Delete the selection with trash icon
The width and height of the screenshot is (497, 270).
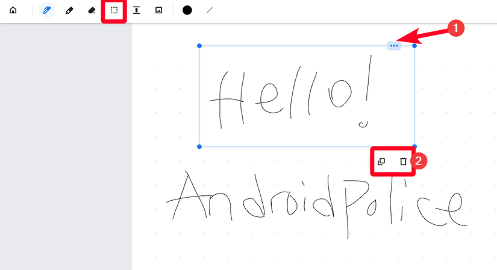(x=403, y=162)
